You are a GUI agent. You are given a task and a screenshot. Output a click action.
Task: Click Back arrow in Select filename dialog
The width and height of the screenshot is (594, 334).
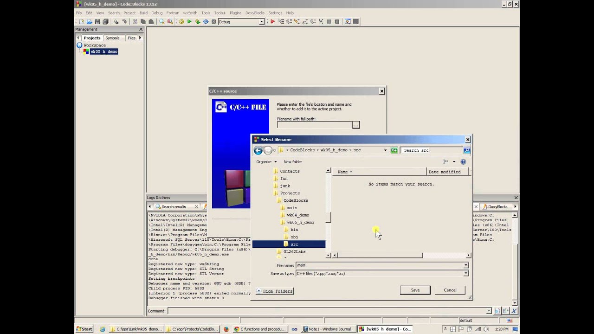pos(258,150)
